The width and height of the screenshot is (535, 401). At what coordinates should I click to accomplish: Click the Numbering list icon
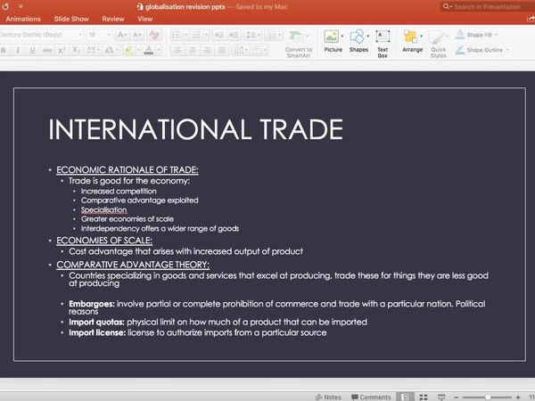pos(197,35)
